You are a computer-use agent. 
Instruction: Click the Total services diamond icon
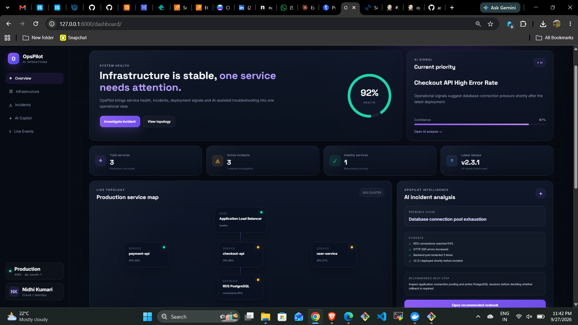pyautogui.click(x=101, y=161)
